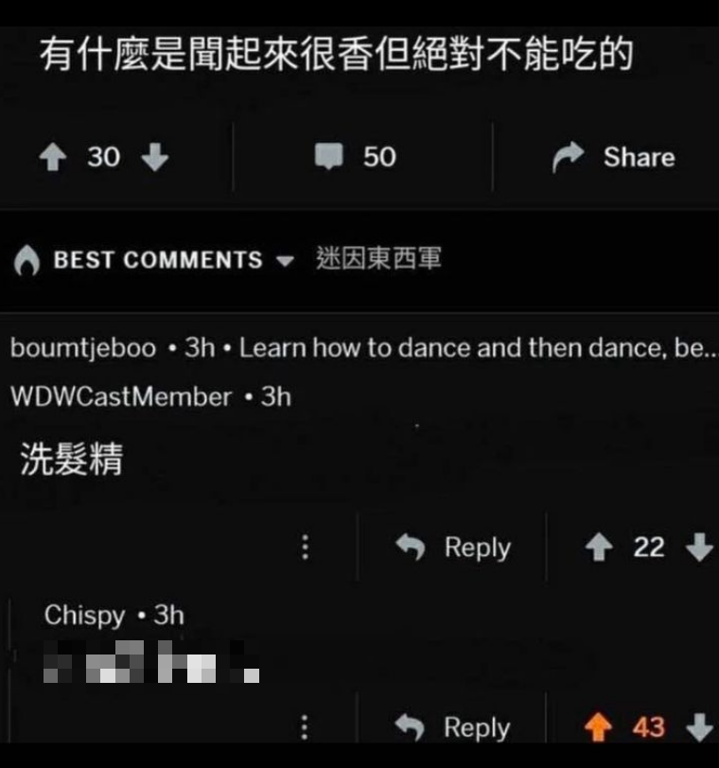Downvote the post next to 30
Image resolution: width=719 pixels, height=768 pixels.
tap(155, 158)
